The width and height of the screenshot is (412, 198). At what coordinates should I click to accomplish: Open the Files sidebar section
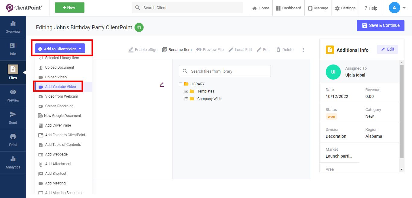(13, 72)
